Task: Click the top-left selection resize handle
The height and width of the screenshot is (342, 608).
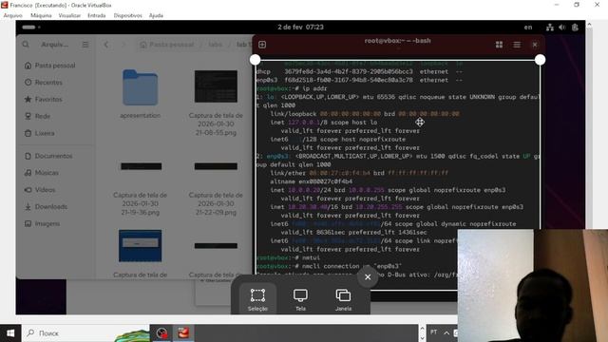Action: click(256, 60)
